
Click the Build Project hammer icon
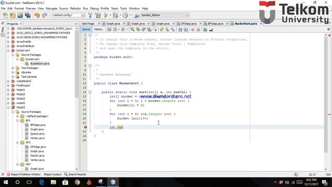pyautogui.click(x=90, y=15)
